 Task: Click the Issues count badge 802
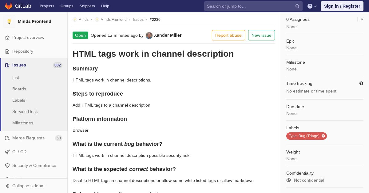[x=58, y=65]
